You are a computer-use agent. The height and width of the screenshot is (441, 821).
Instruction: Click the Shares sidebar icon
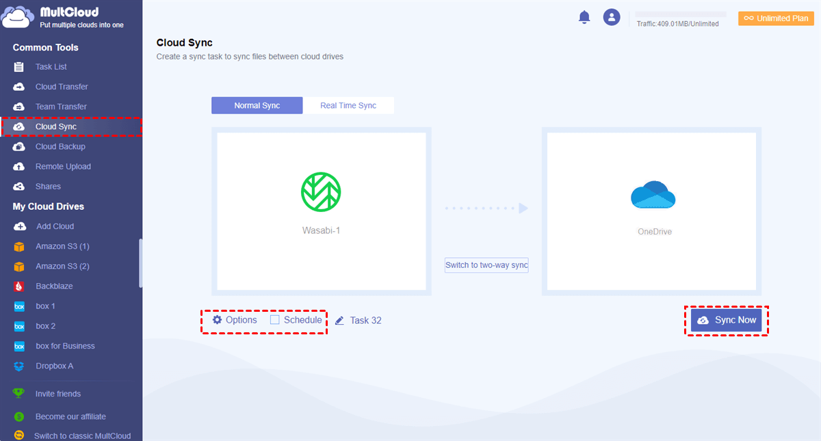(x=19, y=186)
